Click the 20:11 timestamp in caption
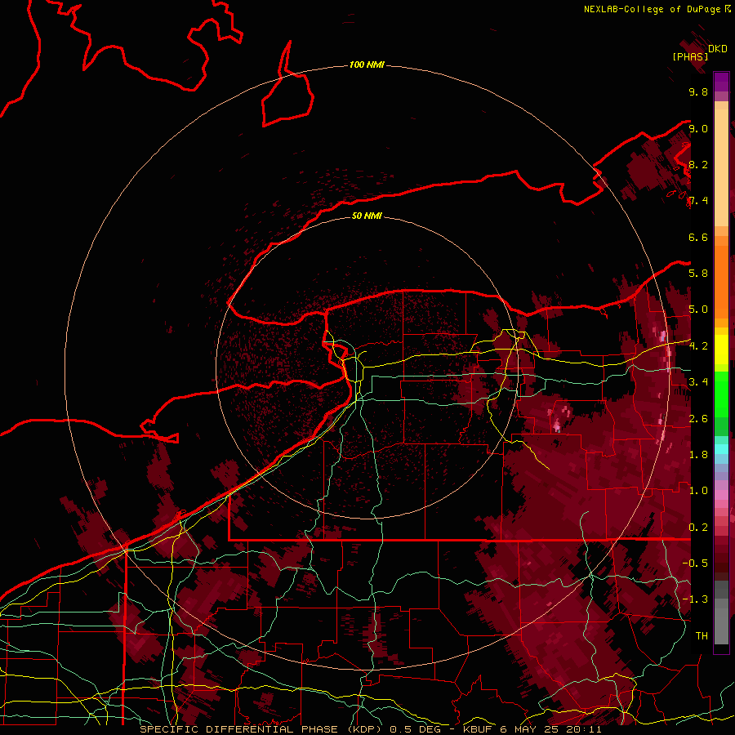 click(585, 729)
